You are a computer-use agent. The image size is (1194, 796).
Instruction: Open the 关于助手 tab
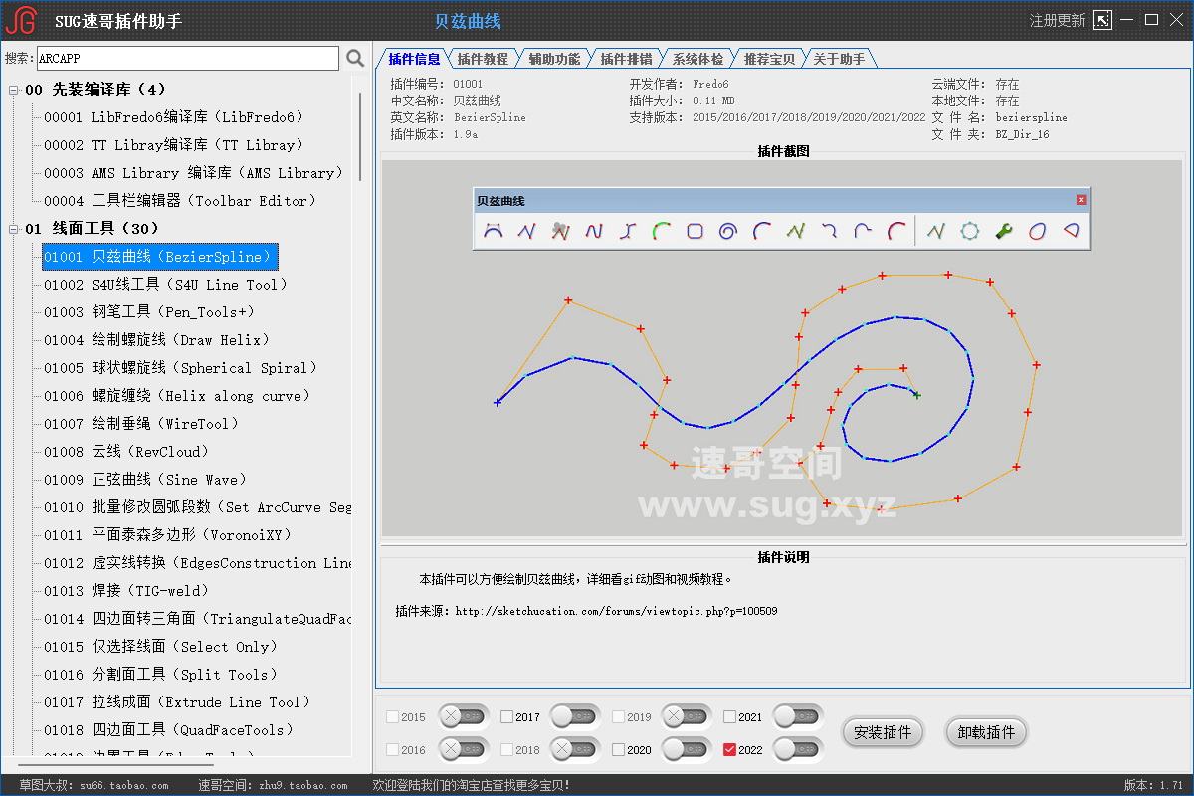coord(839,59)
